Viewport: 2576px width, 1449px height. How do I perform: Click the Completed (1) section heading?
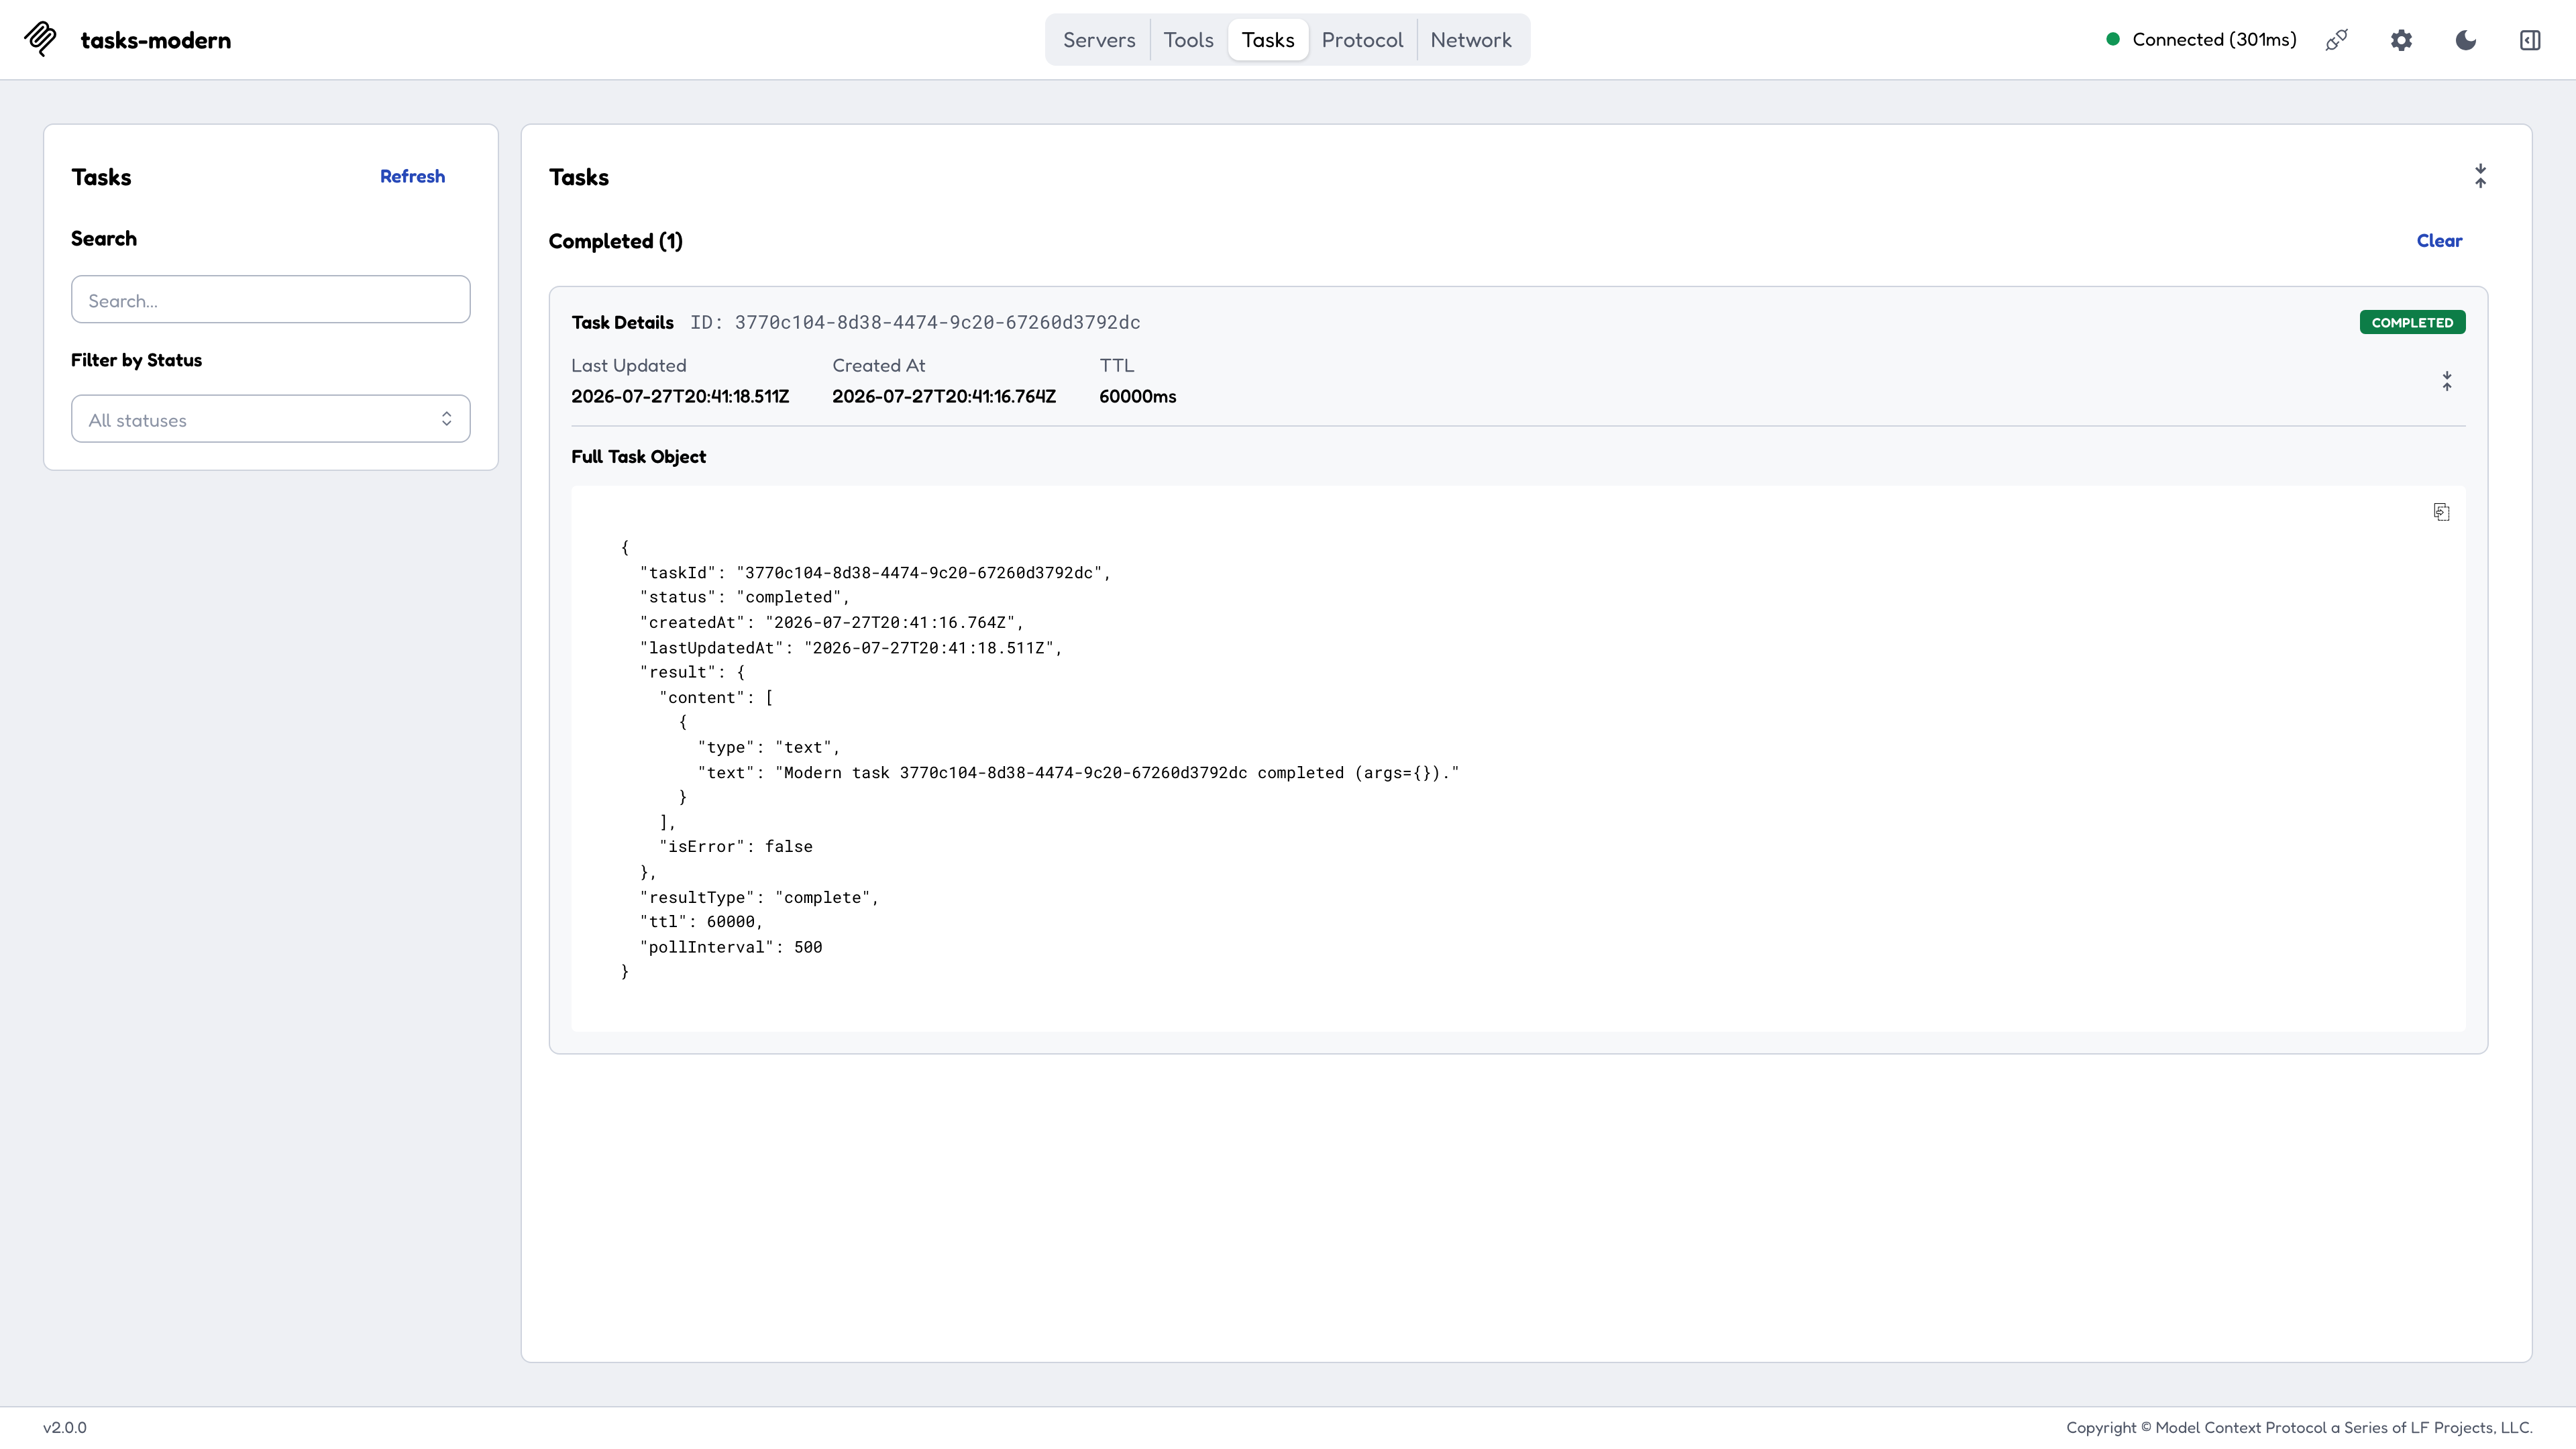coord(616,241)
